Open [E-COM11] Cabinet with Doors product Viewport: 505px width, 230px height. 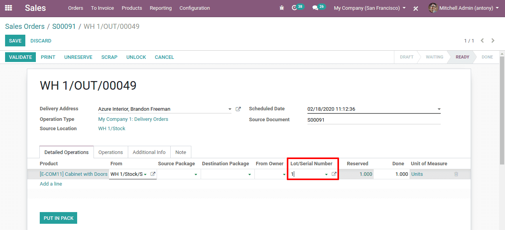[74, 174]
